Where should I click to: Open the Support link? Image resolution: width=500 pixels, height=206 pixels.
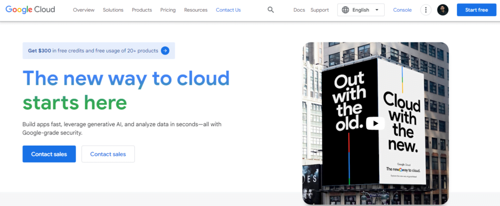pyautogui.click(x=319, y=10)
